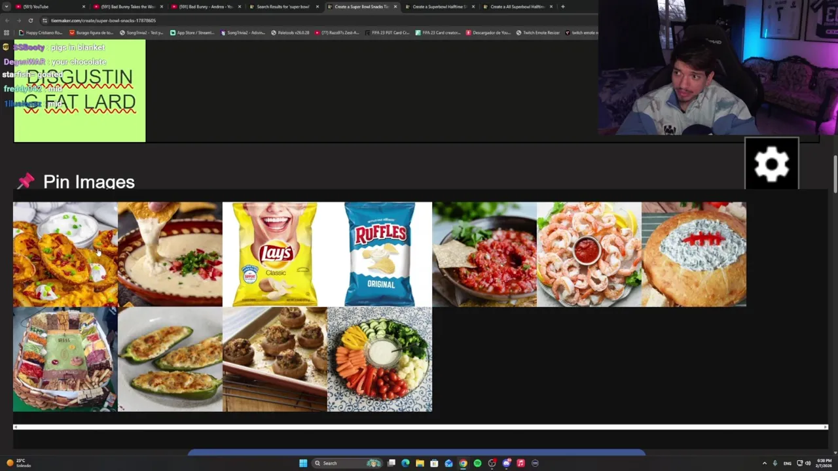The height and width of the screenshot is (471, 838).
Task: Open 'Happy Cristiano Ro...' bookmark
Action: 41,33
